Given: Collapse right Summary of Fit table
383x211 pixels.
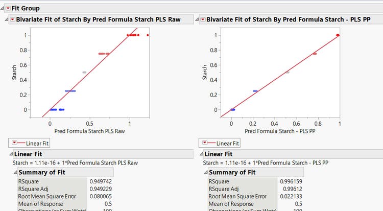Looking at the screenshot, I should pos(206,172).
